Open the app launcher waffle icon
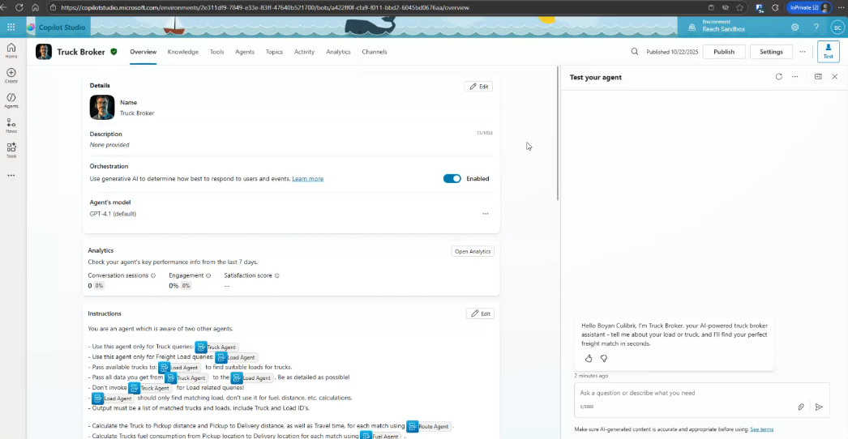 point(11,27)
